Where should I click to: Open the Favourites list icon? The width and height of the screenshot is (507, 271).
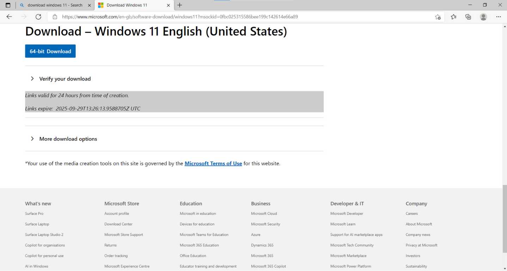453,17
